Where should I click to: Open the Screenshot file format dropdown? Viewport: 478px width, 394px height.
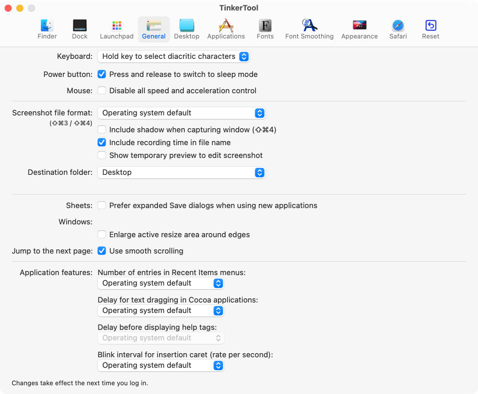181,113
